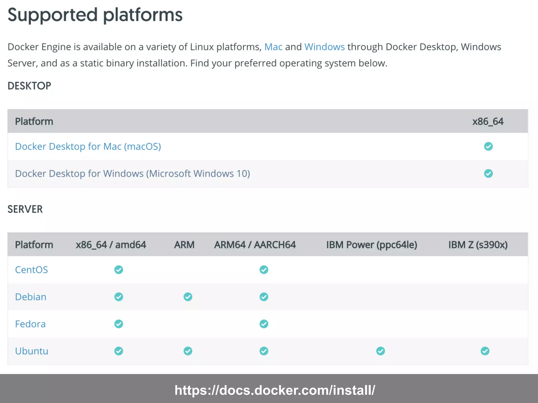Viewport: 538px width, 403px height.
Task: Click the DESKTOP section heading
Action: coord(29,86)
